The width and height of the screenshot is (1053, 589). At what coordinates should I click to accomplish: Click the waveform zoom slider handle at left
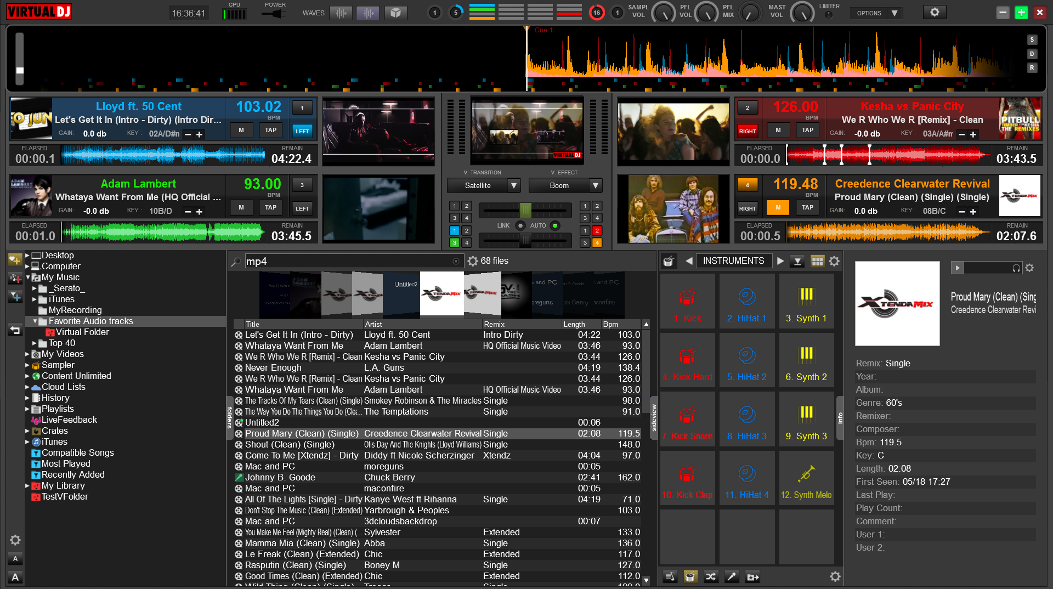tap(20, 70)
